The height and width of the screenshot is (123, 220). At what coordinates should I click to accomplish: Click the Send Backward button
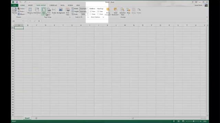[x=115, y=11]
